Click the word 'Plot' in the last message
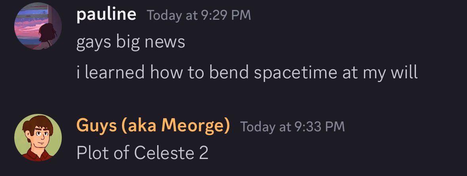Viewport: 467px width, 176px height. click(x=88, y=153)
